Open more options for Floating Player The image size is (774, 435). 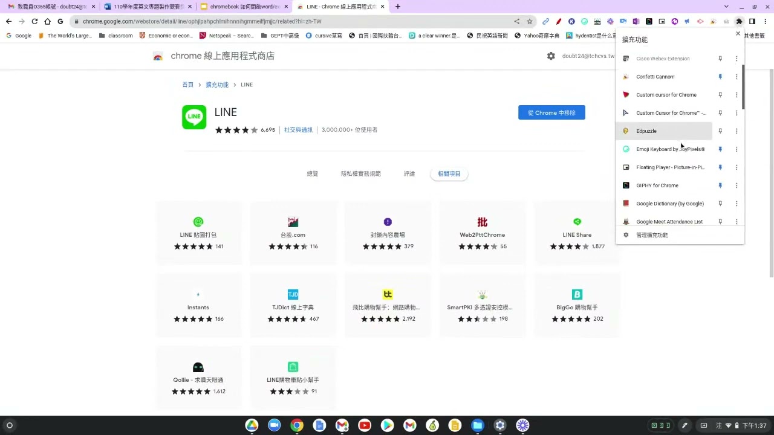click(736, 167)
